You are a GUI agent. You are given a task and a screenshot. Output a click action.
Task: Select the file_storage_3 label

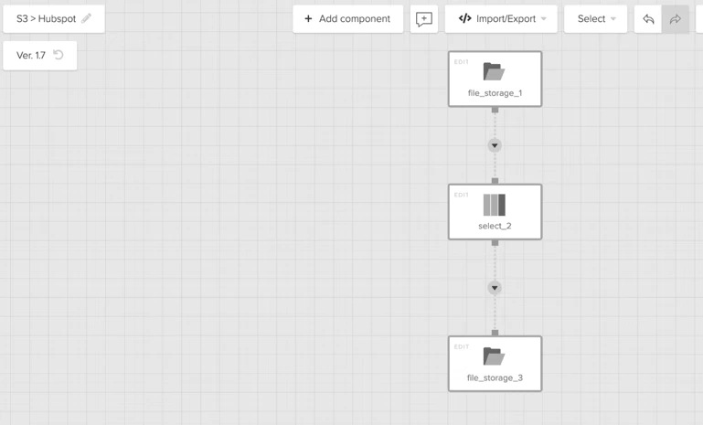click(495, 377)
